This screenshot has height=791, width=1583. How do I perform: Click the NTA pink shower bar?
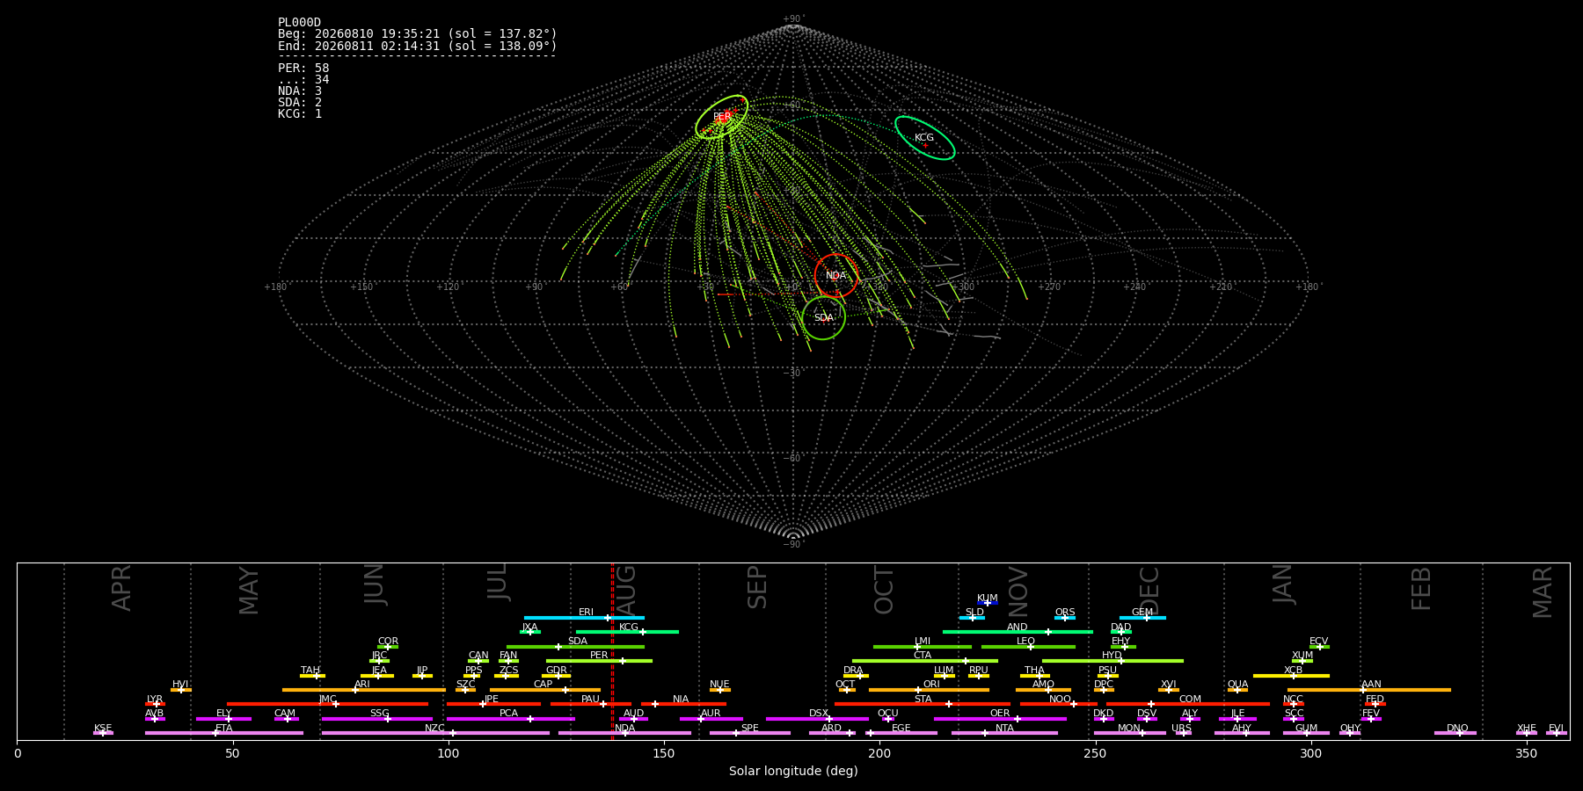1004,733
